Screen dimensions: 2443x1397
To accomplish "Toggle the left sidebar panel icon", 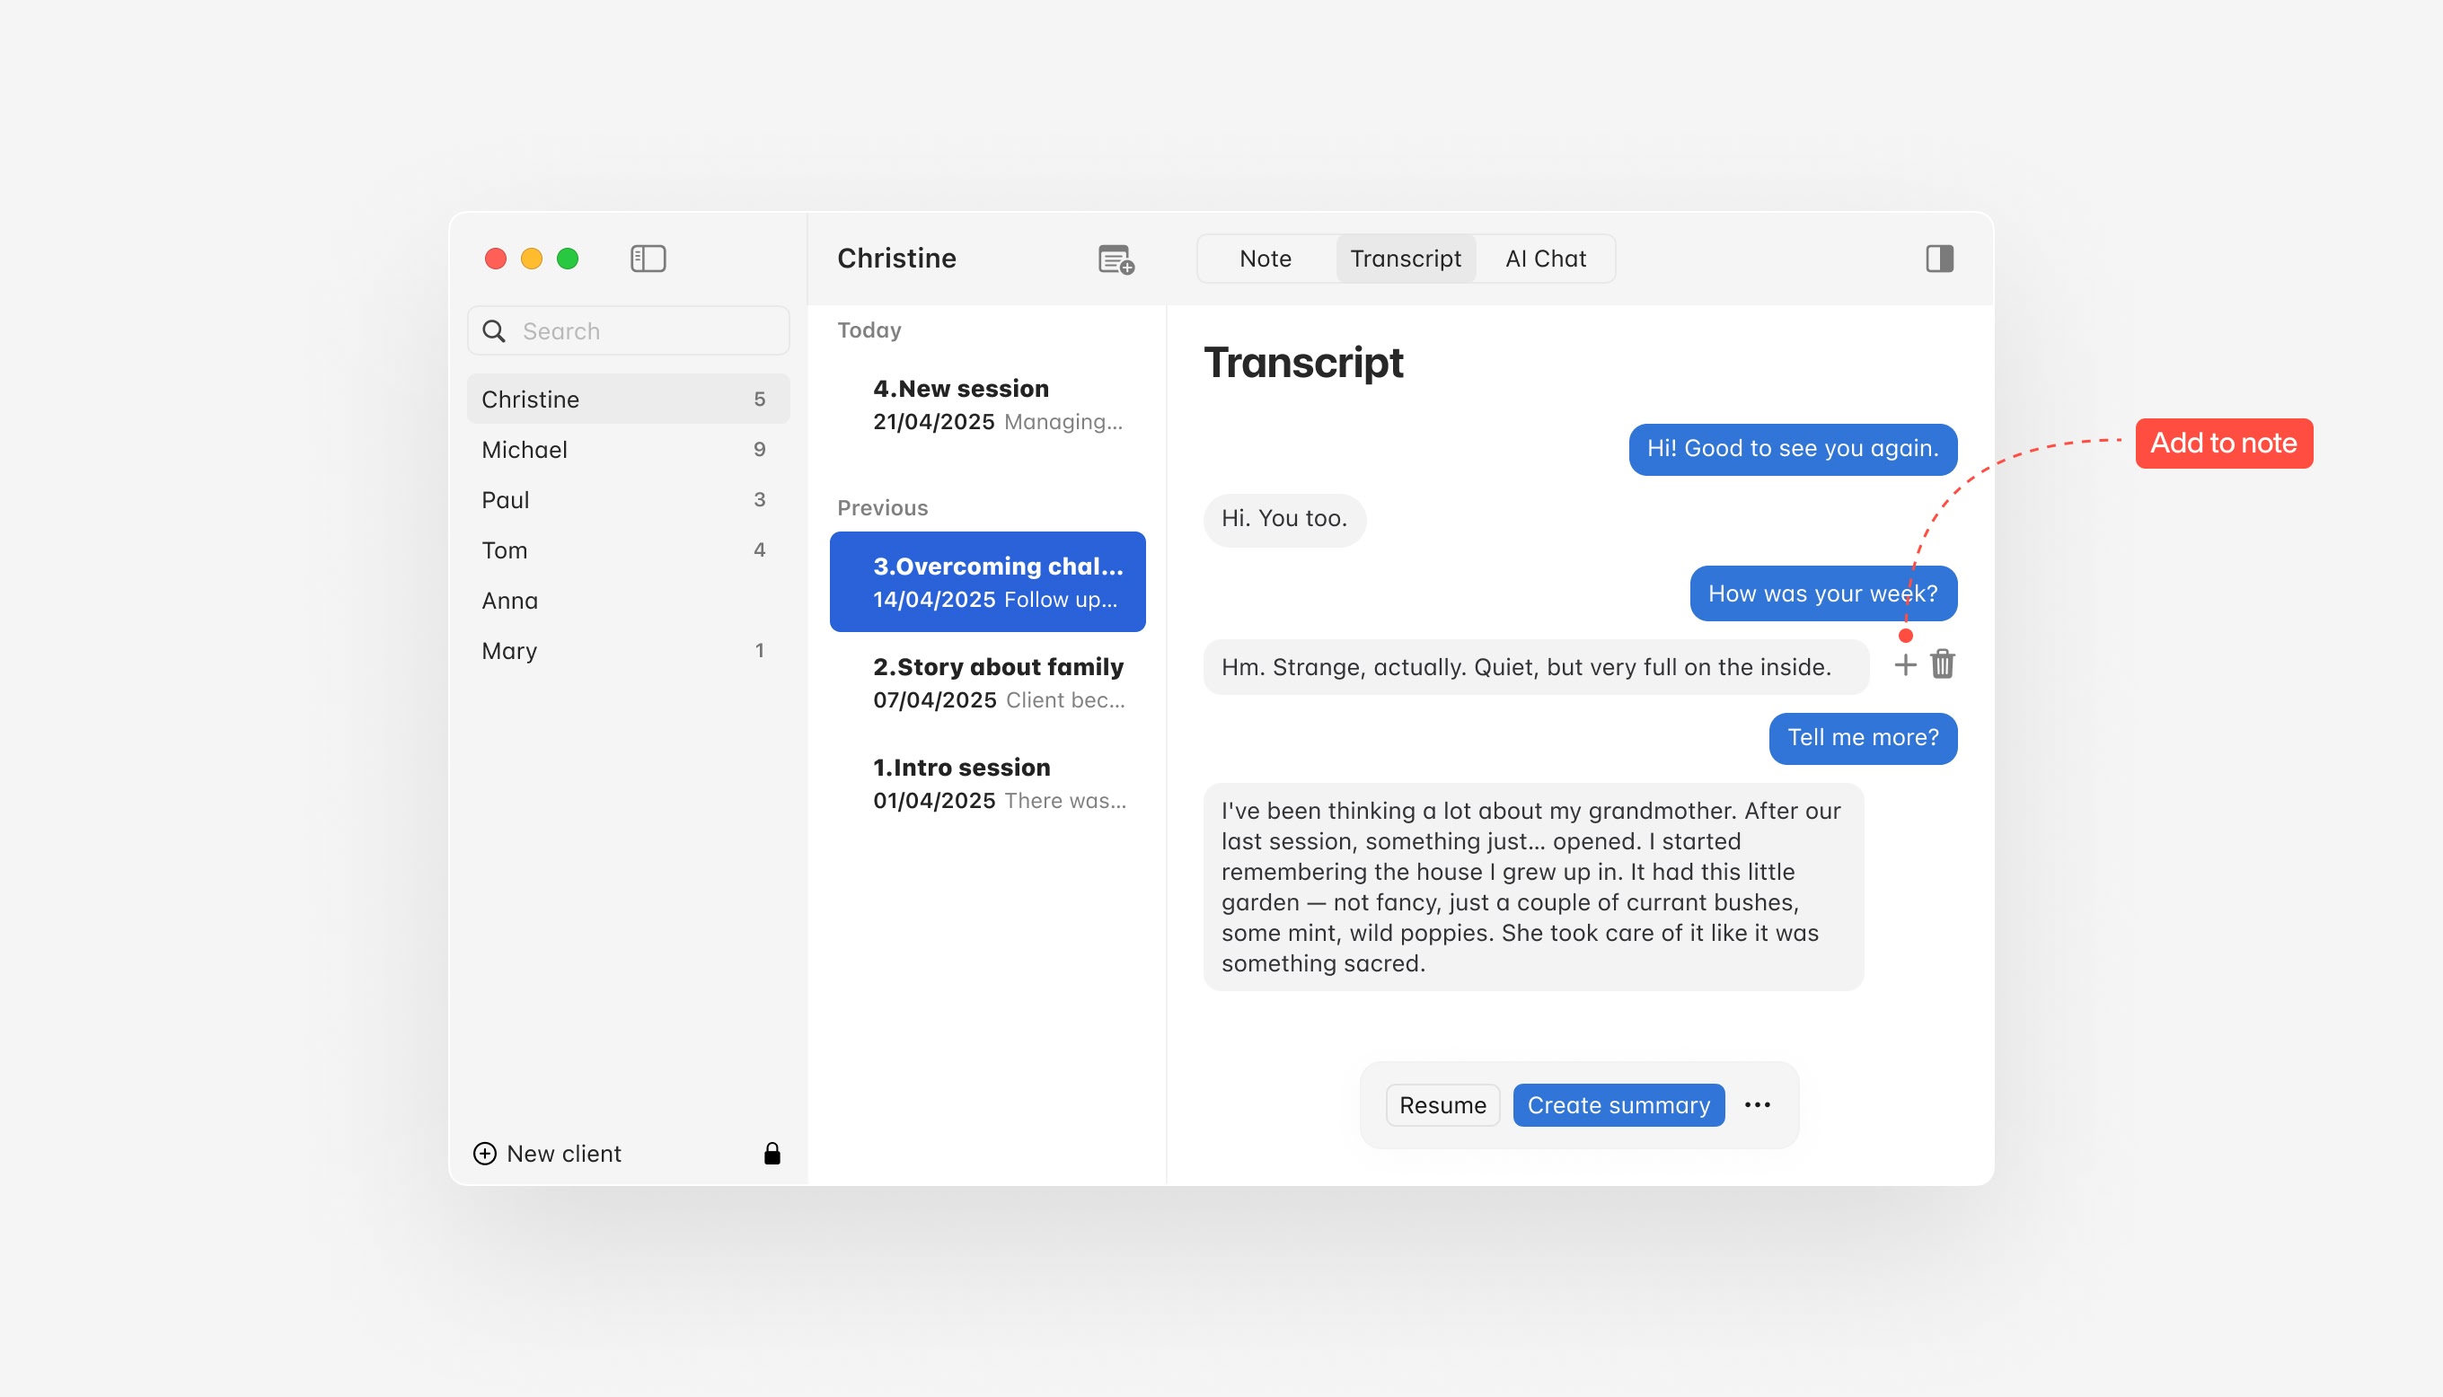I will click(x=648, y=258).
